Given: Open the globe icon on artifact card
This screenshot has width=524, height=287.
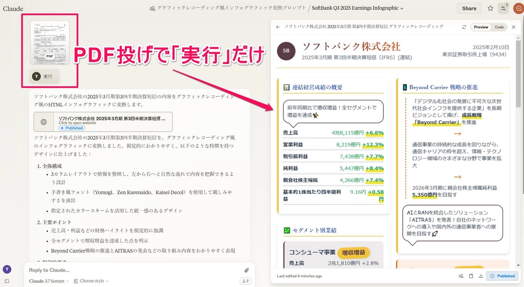Looking at the screenshot, I should pyautogui.click(x=44, y=122).
